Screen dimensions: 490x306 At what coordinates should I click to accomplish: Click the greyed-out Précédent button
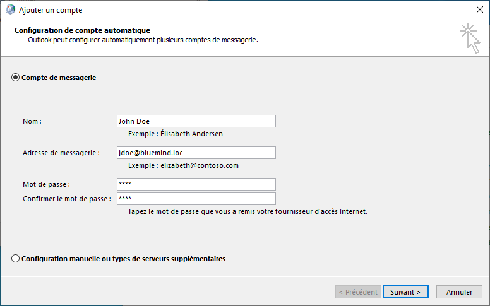pyautogui.click(x=358, y=292)
